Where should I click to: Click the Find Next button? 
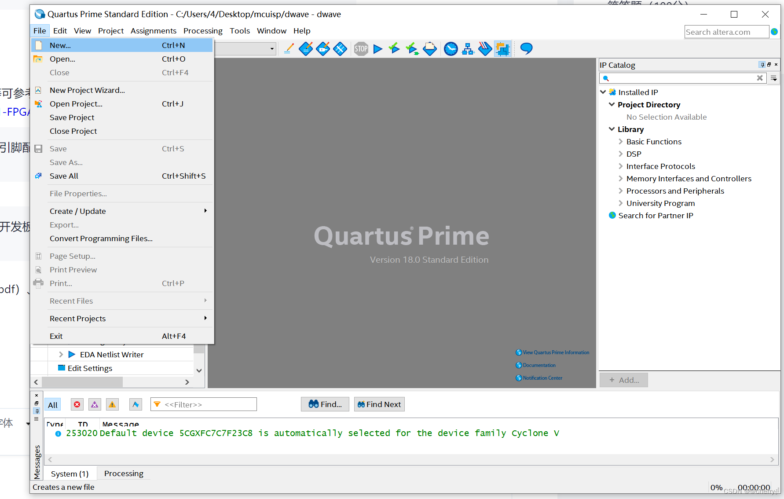[x=379, y=404]
